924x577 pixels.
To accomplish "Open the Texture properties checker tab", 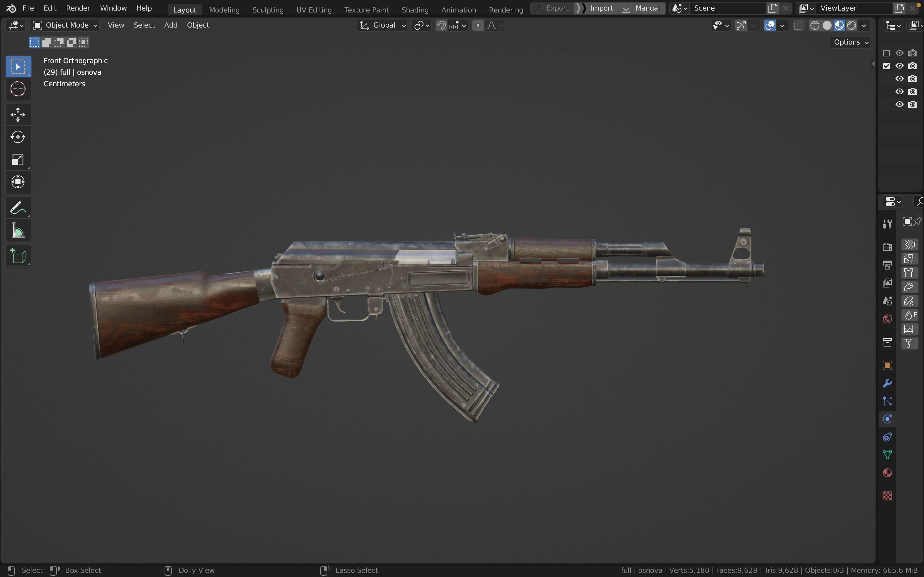I will click(887, 496).
